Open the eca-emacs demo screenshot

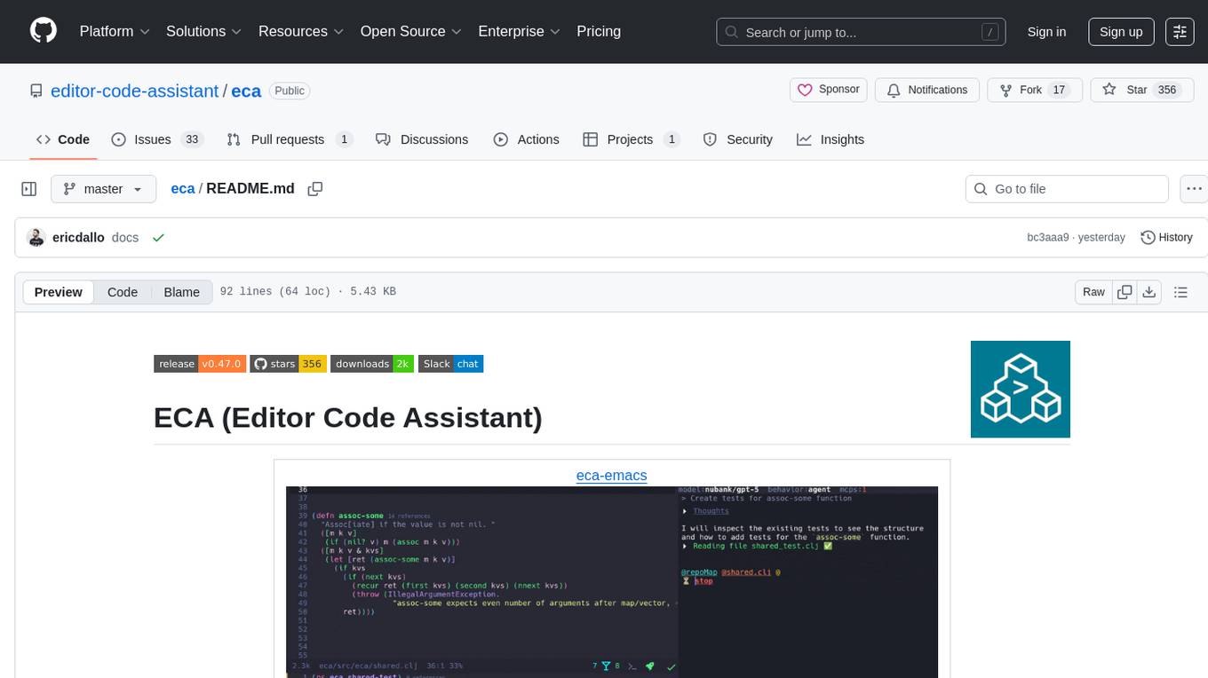pos(612,582)
